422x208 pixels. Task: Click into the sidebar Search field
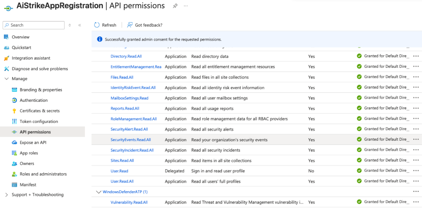coord(34,25)
